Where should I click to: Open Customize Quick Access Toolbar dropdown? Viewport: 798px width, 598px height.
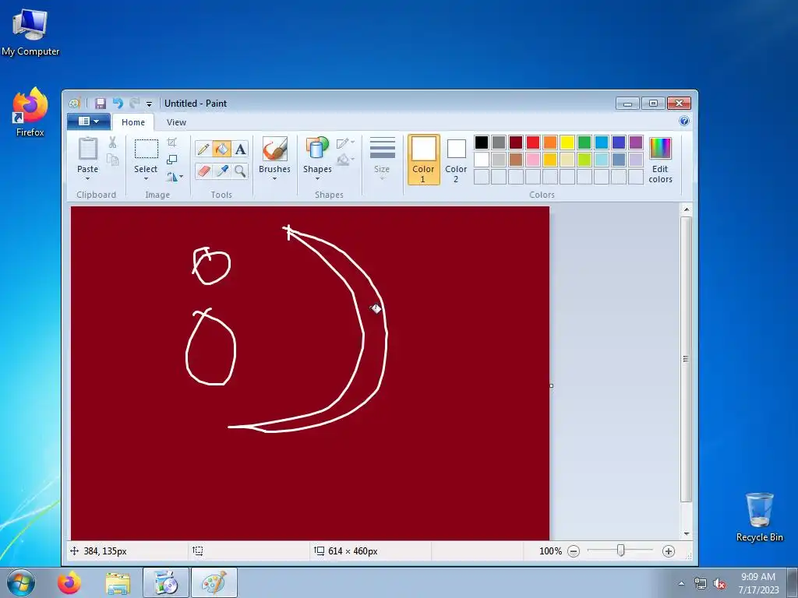point(149,104)
